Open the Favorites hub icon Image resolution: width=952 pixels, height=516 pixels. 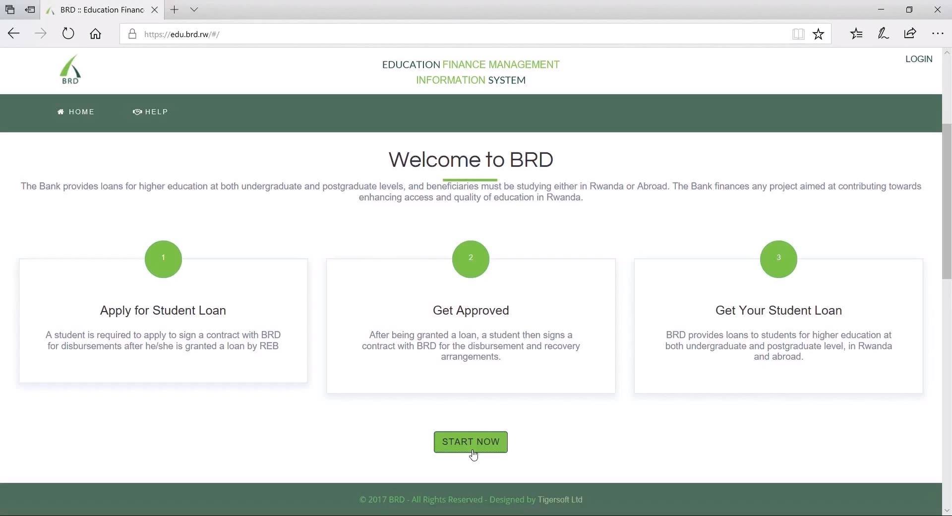click(x=856, y=34)
